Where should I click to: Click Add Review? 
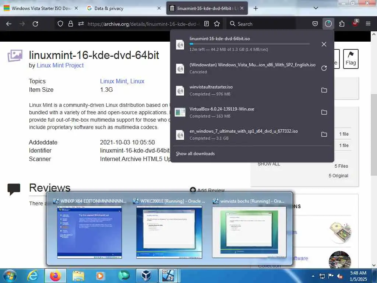tap(207, 190)
